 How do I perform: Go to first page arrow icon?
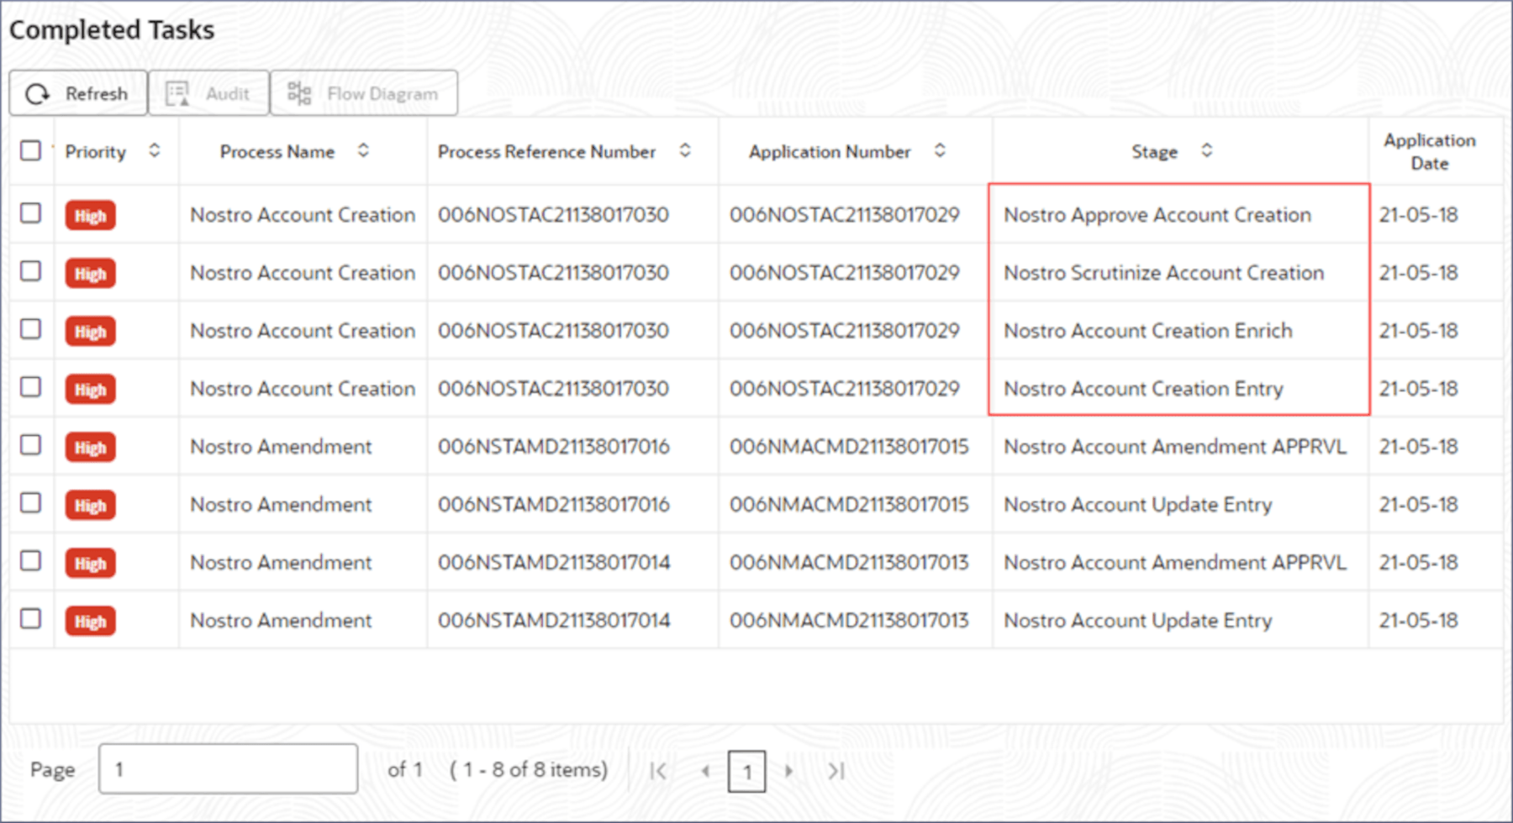658,771
